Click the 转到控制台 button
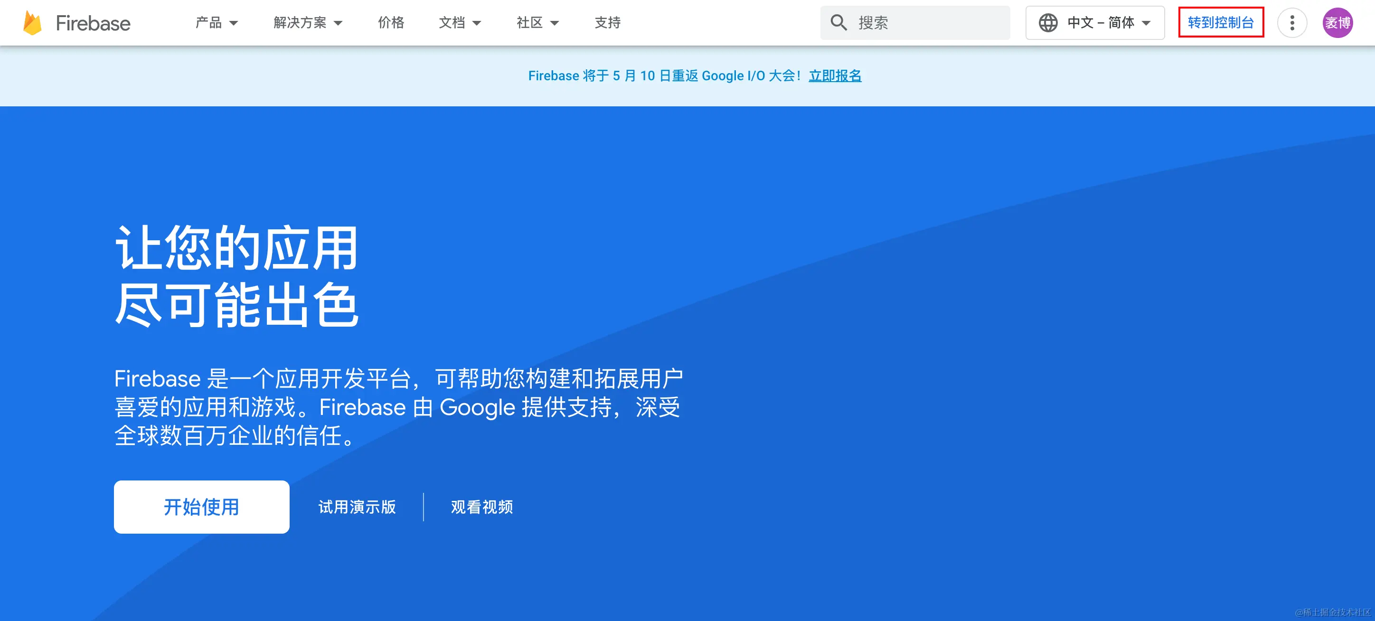The height and width of the screenshot is (621, 1375). click(1221, 23)
